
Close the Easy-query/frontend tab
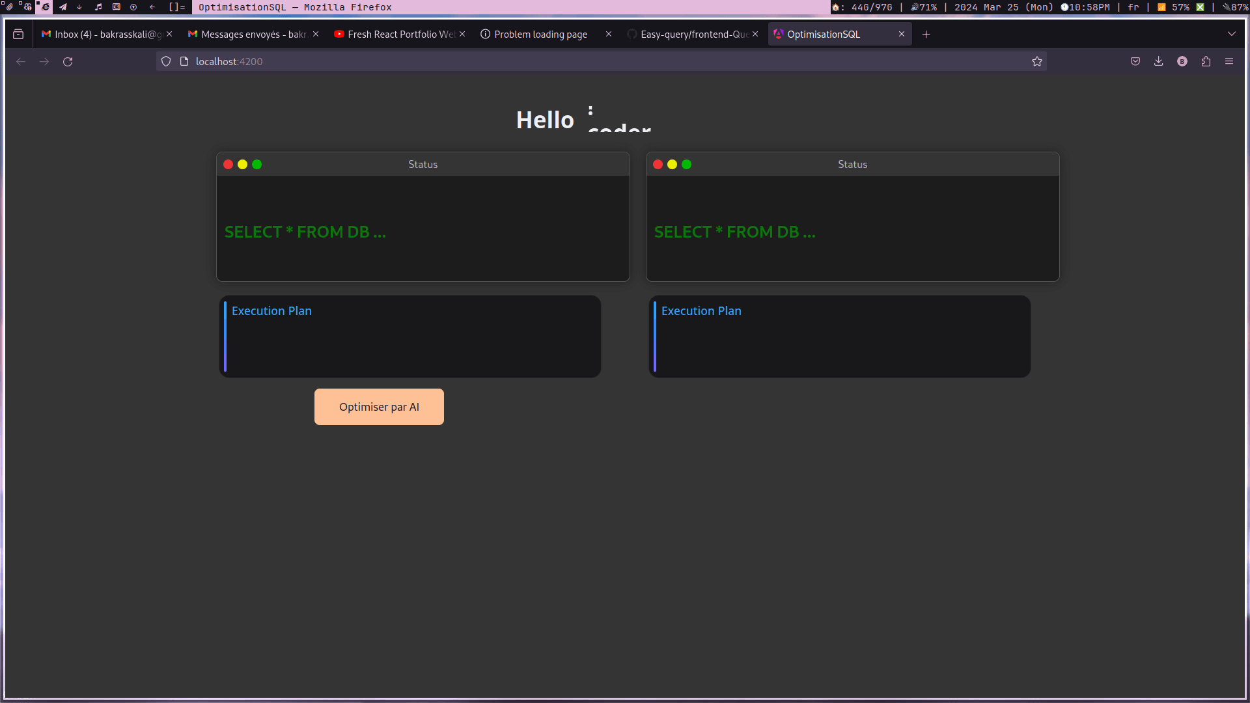pyautogui.click(x=755, y=34)
